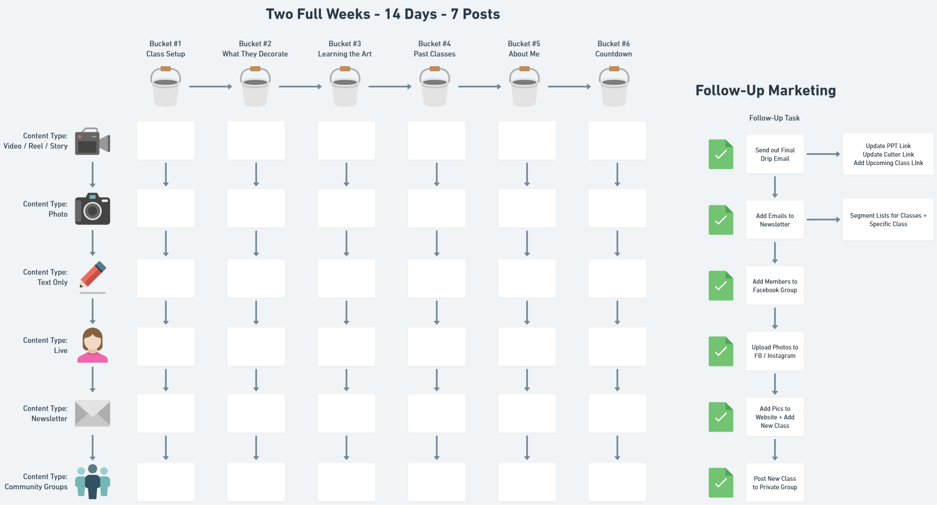The image size is (937, 505).
Task: Select the Bucket #6 Countdown bucket icon
Action: point(614,87)
